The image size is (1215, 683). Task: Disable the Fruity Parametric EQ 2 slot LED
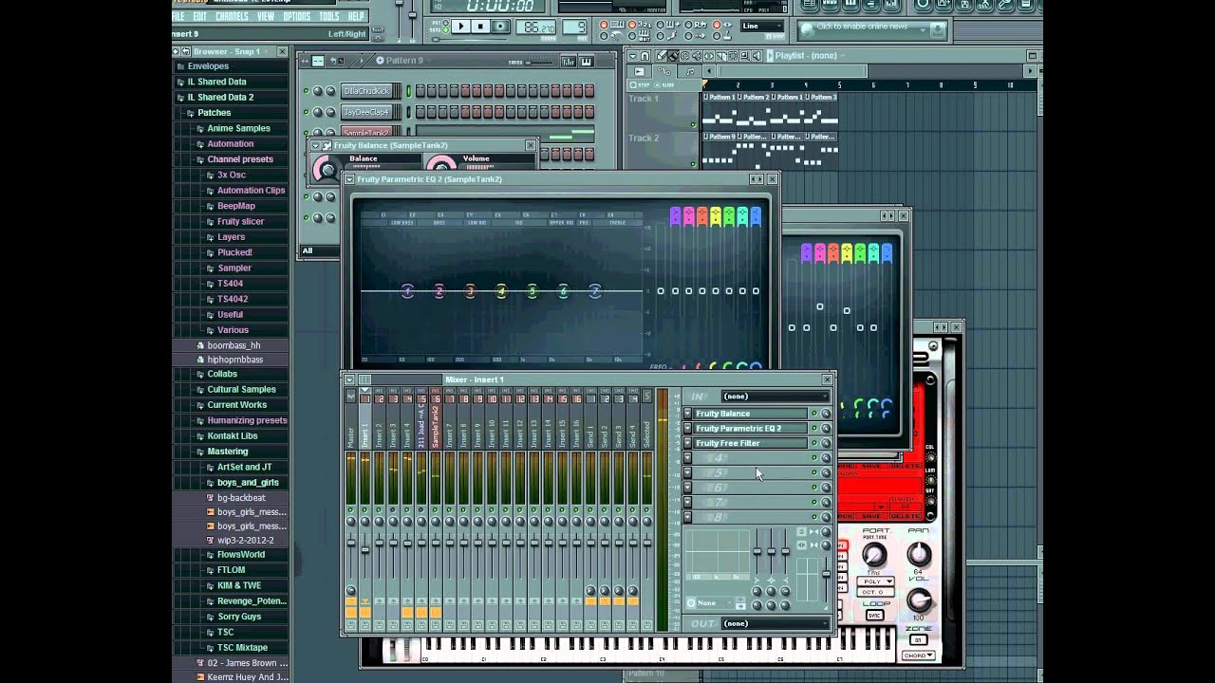[813, 428]
